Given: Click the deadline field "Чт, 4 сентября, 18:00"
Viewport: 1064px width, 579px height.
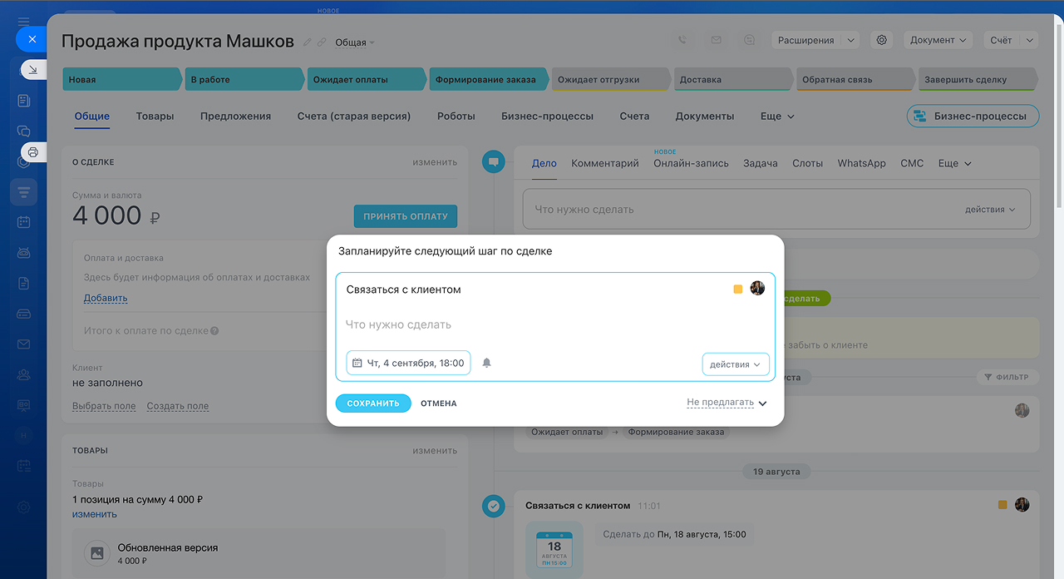Looking at the screenshot, I should tap(408, 363).
